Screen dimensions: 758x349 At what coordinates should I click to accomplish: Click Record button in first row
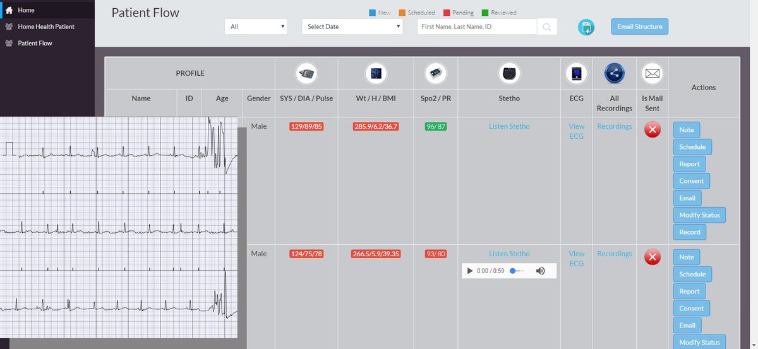click(690, 232)
